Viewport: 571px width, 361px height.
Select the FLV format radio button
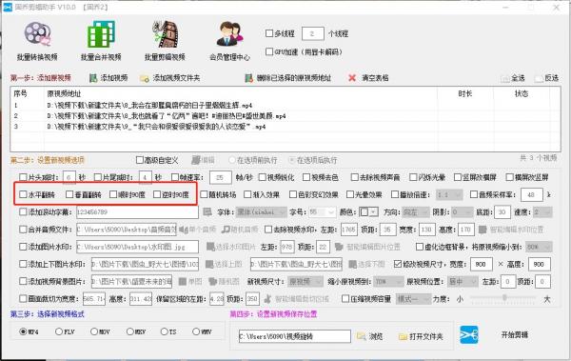point(59,331)
